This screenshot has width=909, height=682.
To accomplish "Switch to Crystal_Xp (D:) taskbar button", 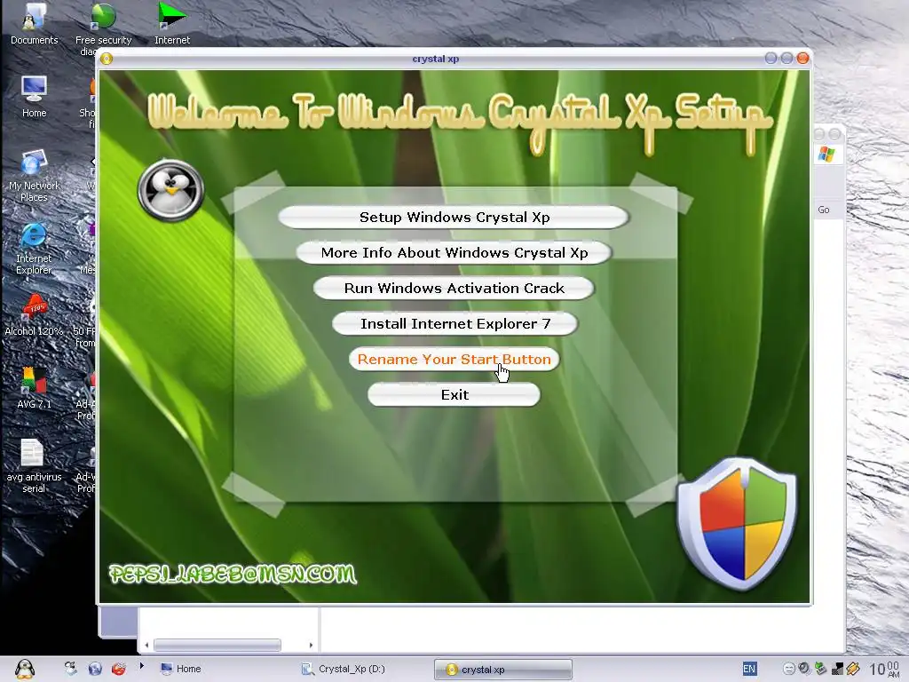I will pyautogui.click(x=344, y=669).
